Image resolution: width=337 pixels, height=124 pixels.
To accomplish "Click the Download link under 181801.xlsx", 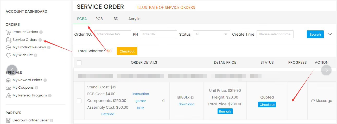I will pos(186,104).
